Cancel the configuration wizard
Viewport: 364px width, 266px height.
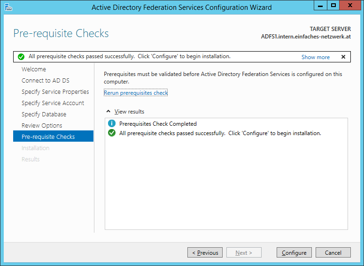point(333,252)
